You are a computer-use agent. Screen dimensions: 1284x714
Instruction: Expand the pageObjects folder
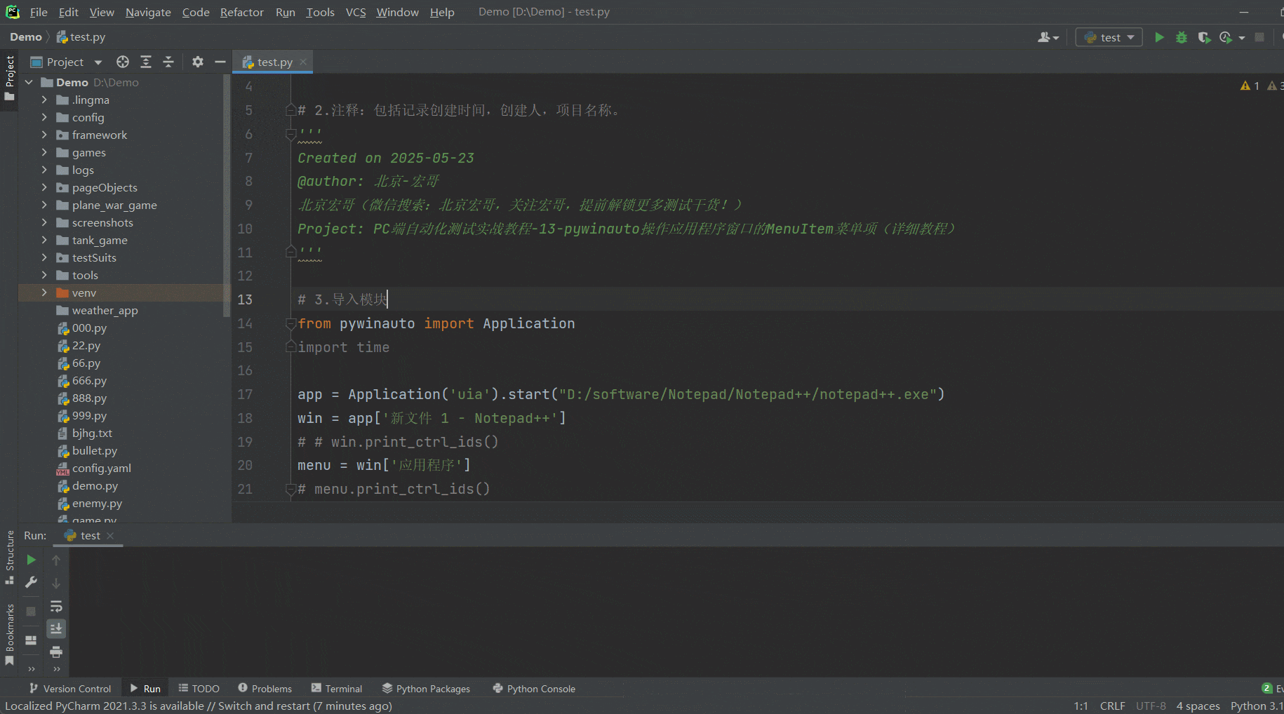click(44, 187)
